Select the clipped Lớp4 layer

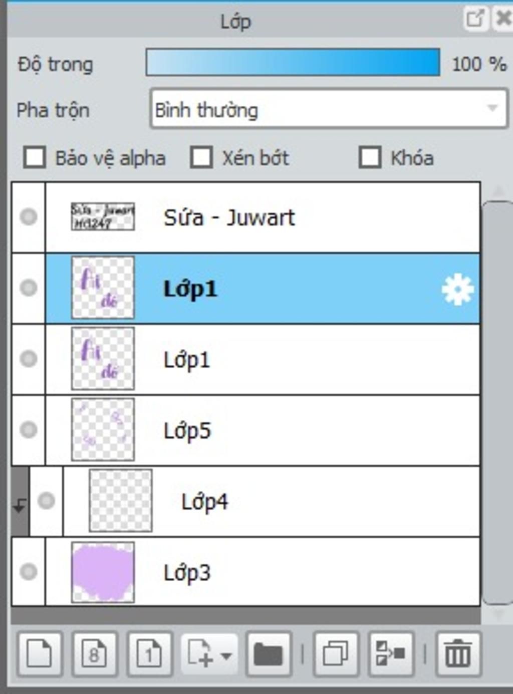(272, 501)
